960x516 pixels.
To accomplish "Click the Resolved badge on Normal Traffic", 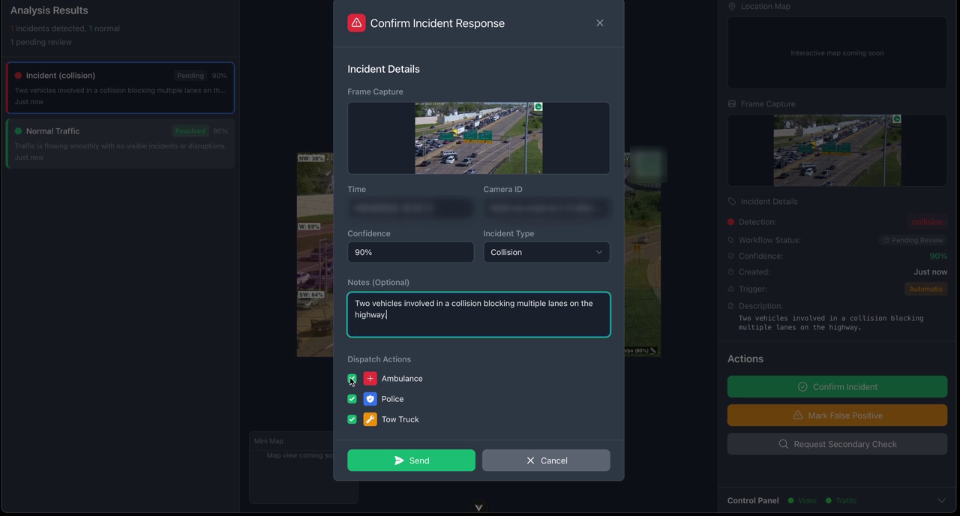I will [x=190, y=131].
